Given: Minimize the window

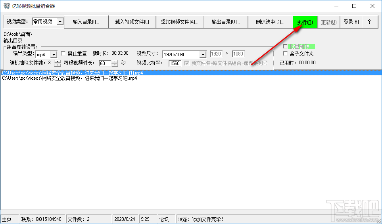Looking at the screenshot, I should point(336,6).
